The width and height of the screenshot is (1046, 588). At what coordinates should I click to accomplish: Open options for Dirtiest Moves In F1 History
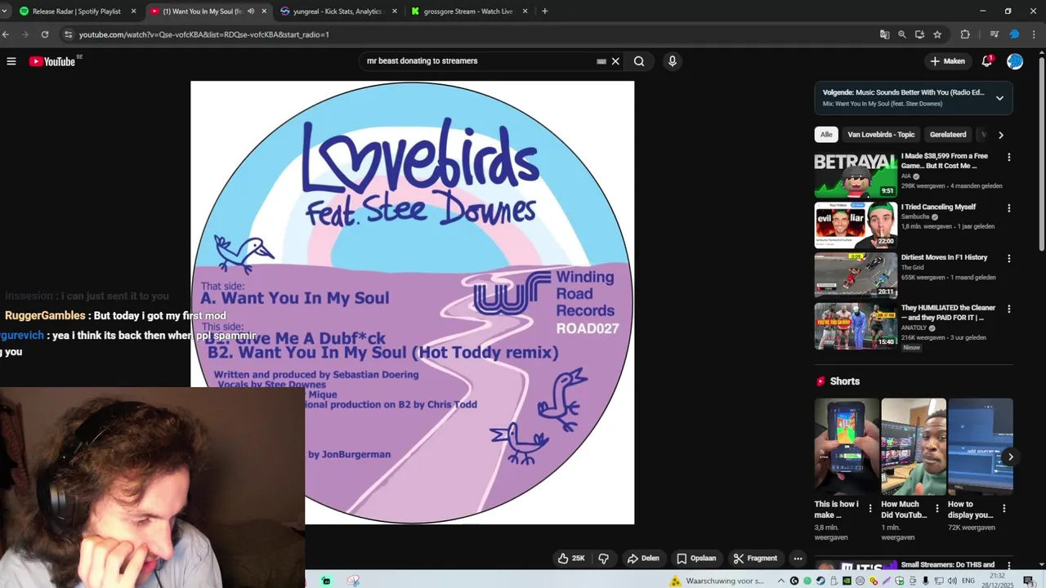[x=1008, y=258]
